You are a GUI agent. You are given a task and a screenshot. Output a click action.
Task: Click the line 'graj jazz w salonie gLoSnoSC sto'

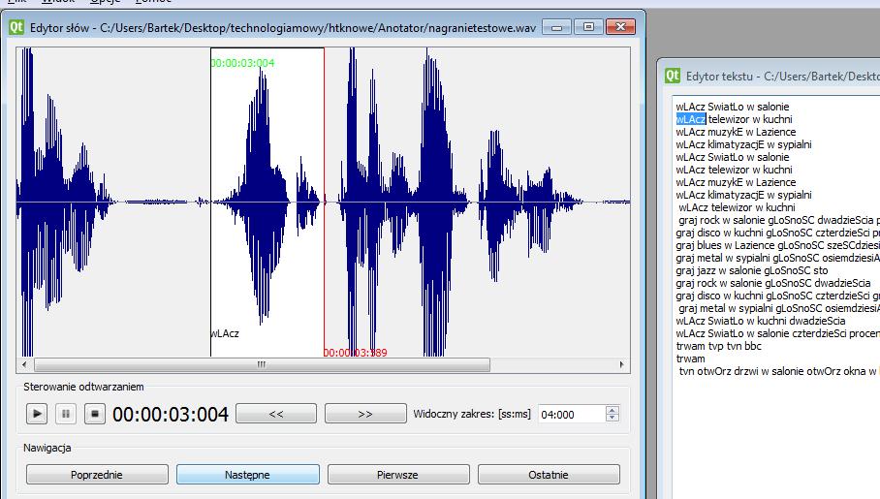[x=752, y=270]
